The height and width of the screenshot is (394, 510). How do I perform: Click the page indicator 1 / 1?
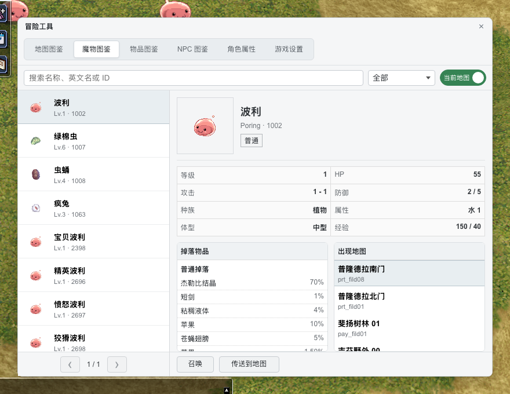pos(93,364)
